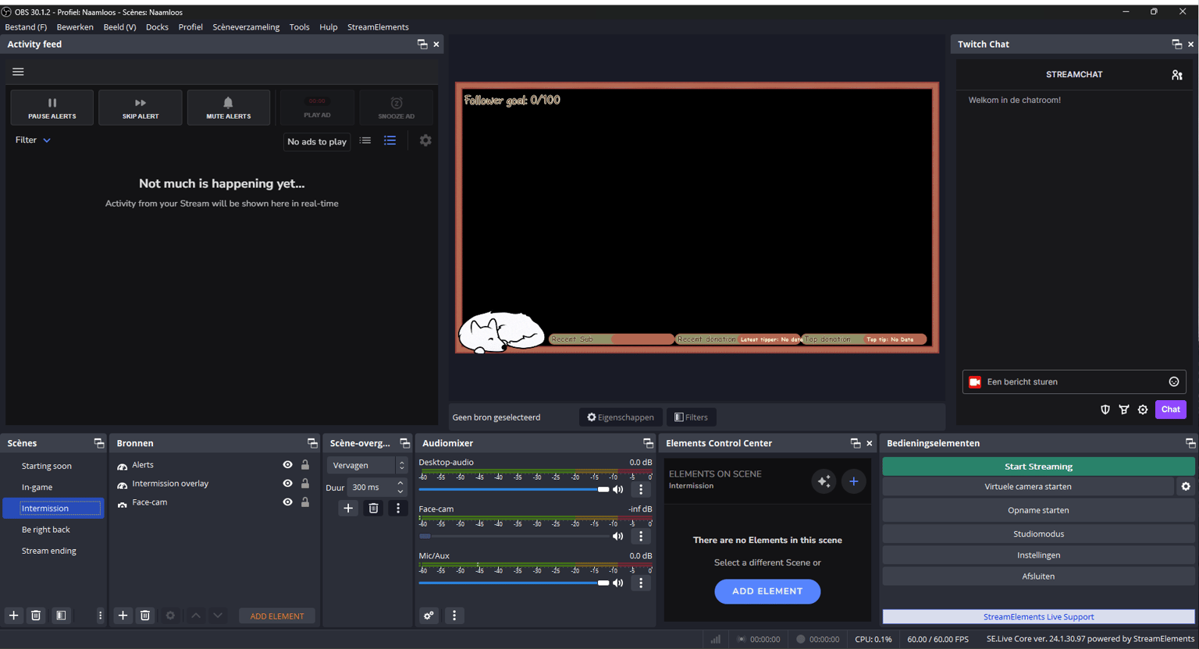Open the Scèneverzameling menu
The image size is (1199, 649).
[x=246, y=27]
